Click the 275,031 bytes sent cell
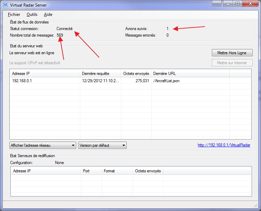 tap(142, 81)
